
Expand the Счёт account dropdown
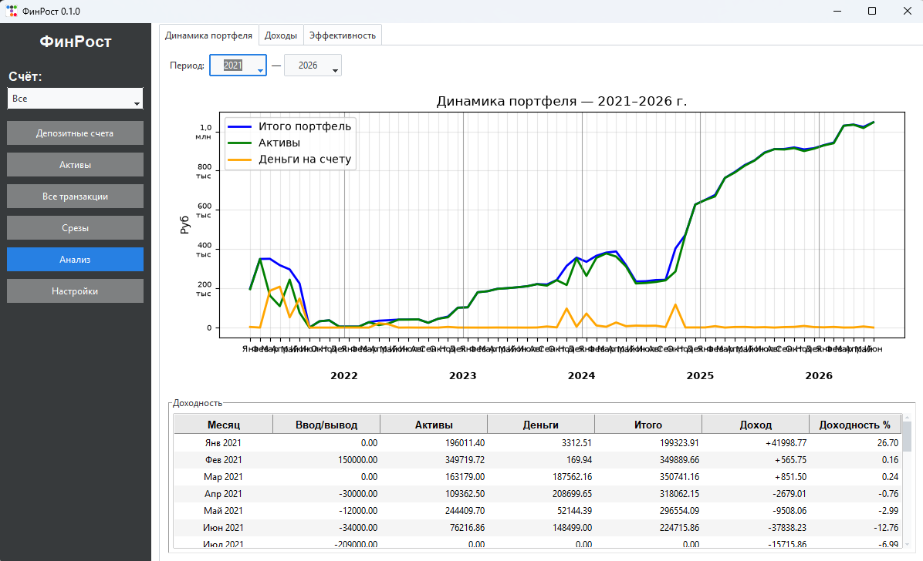(75, 98)
